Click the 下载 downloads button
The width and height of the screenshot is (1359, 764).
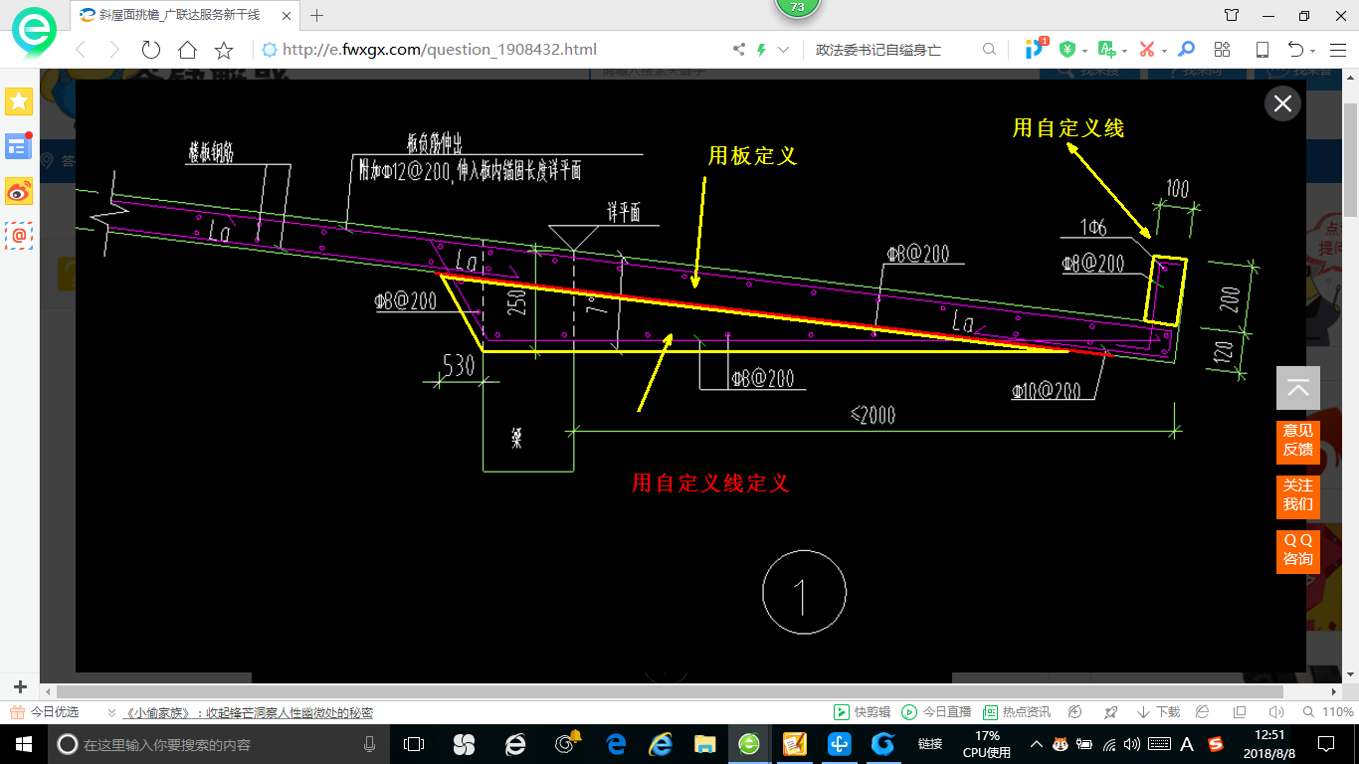(1158, 712)
